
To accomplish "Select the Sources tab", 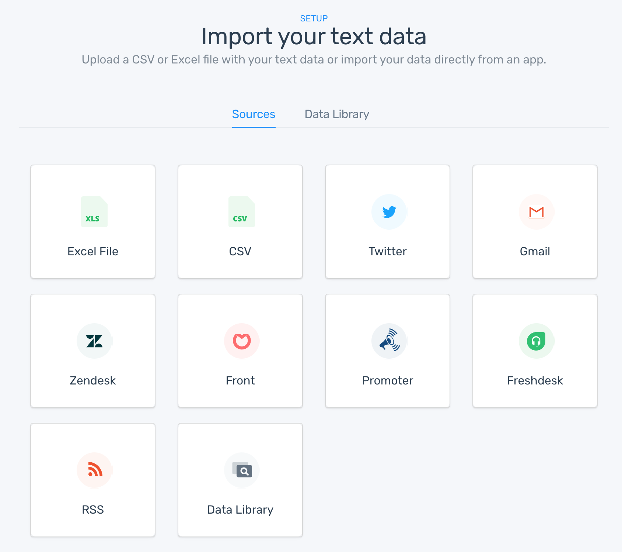I will (x=254, y=114).
